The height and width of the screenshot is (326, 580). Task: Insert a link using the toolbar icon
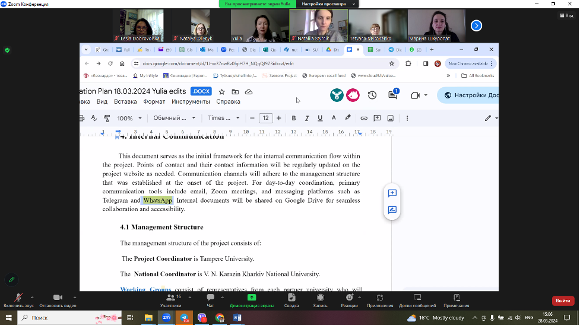point(364,118)
